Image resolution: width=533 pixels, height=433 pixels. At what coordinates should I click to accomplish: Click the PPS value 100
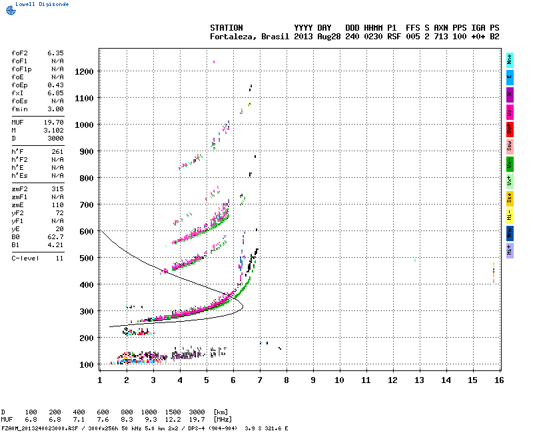pos(460,37)
